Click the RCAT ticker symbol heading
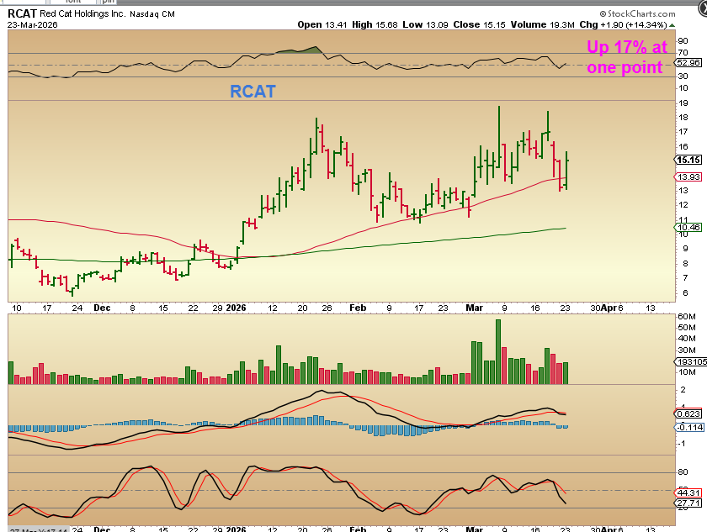Screen dimensions: 707x532 [22, 13]
